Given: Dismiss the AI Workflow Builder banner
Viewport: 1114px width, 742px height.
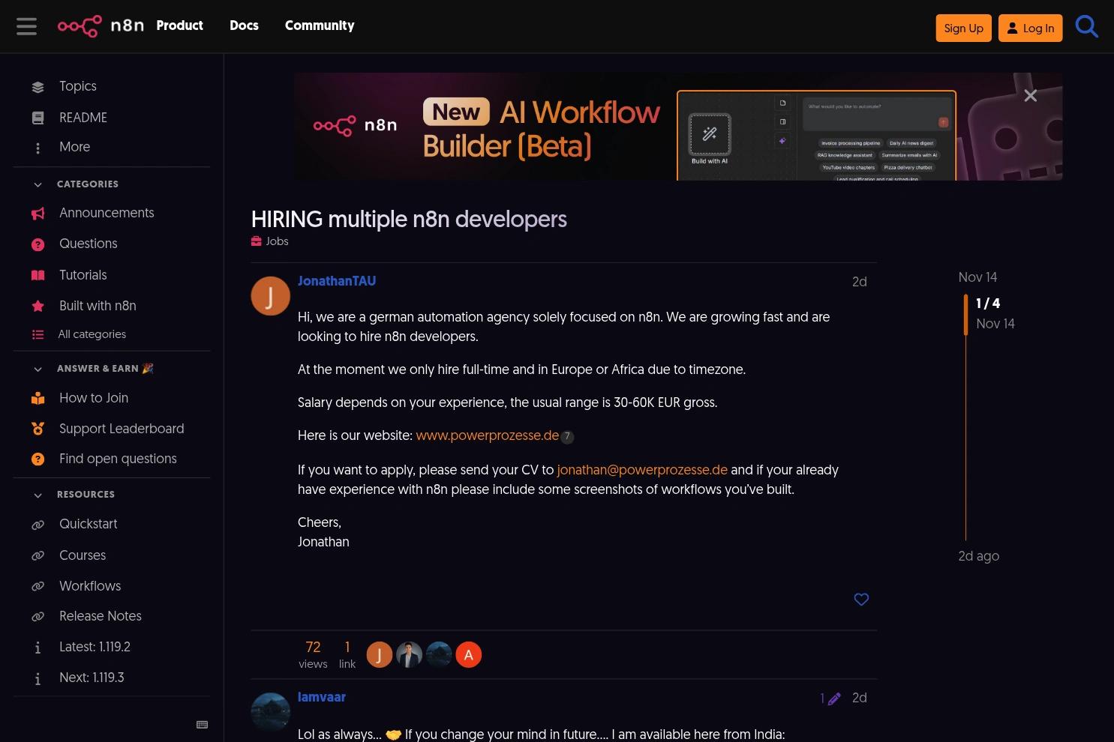Looking at the screenshot, I should [1031, 95].
